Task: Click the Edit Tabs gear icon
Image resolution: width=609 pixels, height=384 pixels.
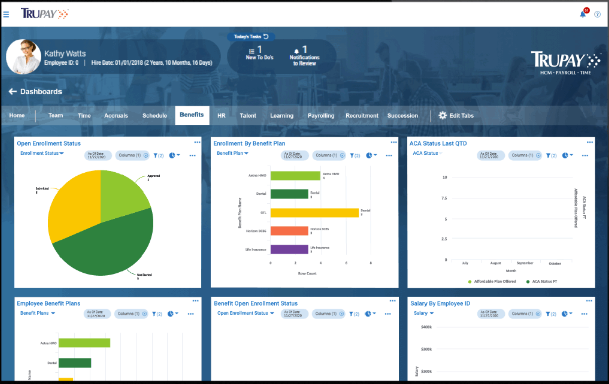Action: 442,115
